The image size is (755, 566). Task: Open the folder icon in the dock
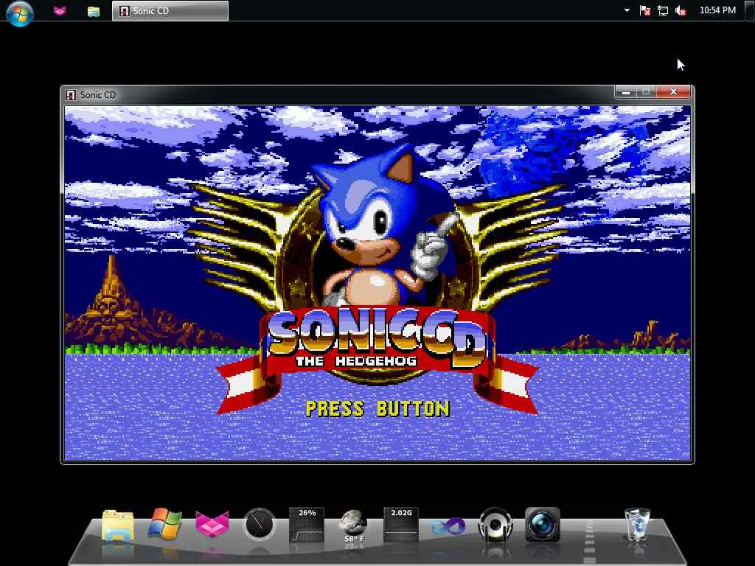tap(118, 526)
